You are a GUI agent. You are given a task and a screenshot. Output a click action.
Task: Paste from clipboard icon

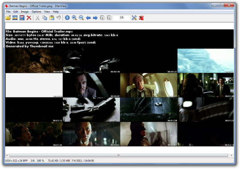[52, 18]
